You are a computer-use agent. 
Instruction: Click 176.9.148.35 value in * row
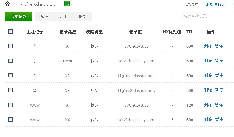[x=137, y=46]
